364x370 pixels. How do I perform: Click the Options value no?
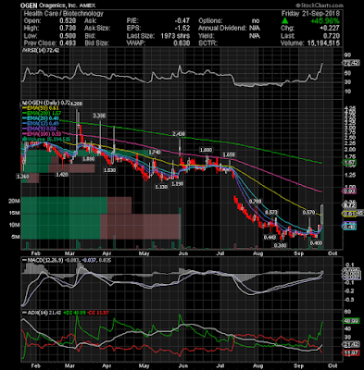[x=256, y=21]
